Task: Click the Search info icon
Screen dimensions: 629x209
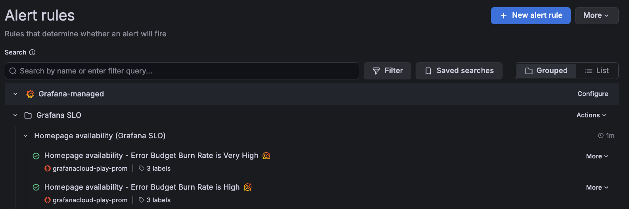Action: [x=33, y=52]
